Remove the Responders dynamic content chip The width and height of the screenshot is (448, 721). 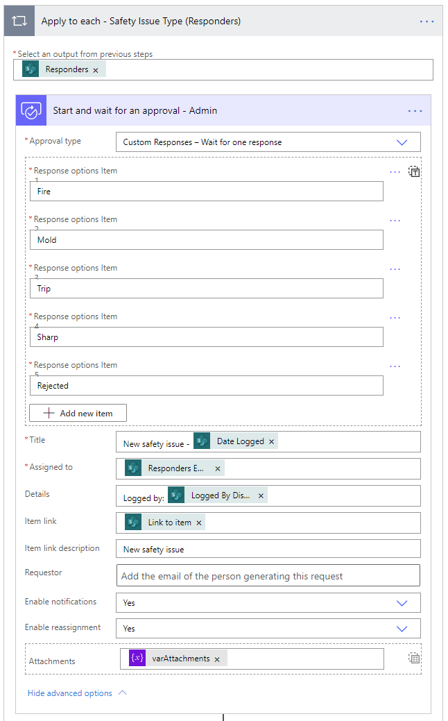pyautogui.click(x=96, y=69)
